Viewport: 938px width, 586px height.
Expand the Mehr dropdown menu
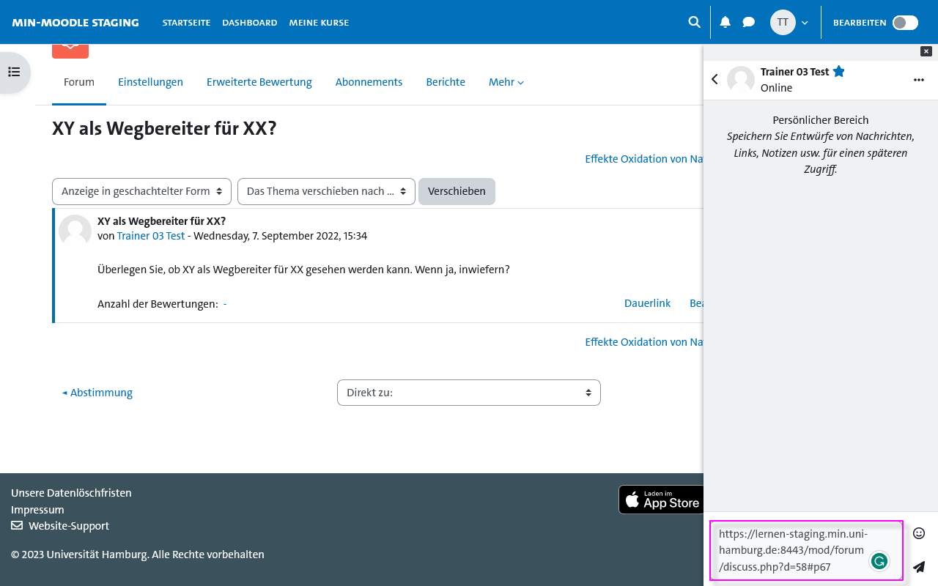(x=506, y=82)
